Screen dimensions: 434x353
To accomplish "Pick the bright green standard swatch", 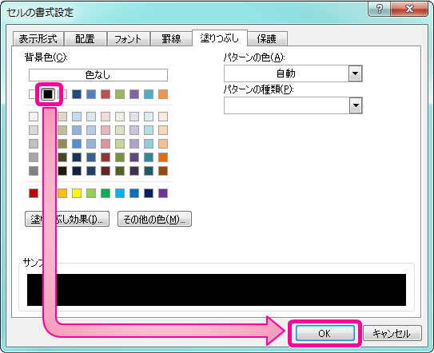I will click(106, 193).
